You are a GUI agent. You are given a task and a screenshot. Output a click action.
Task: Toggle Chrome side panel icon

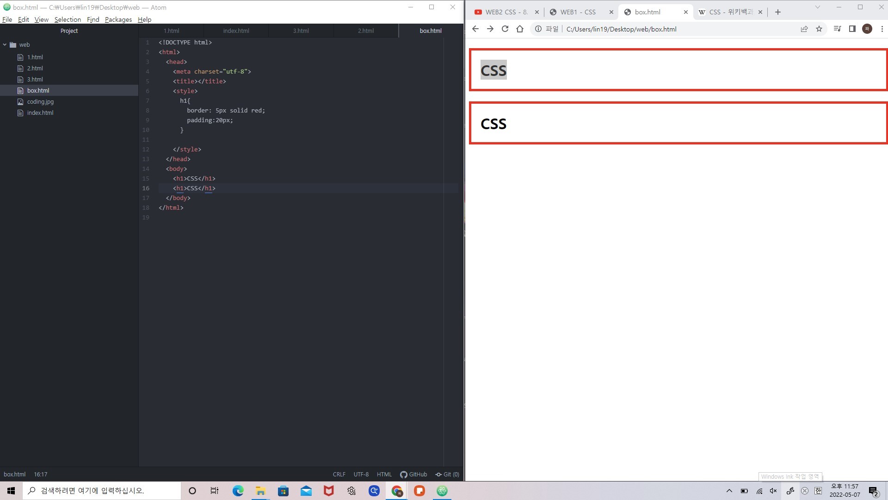[x=852, y=29]
